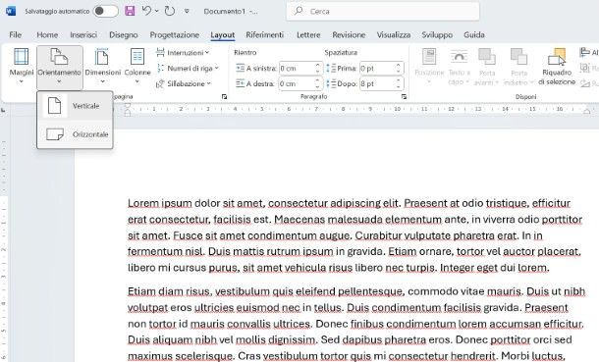Open Riquadro di selezione pane
Screen dimensions: 599x362
[x=557, y=67]
